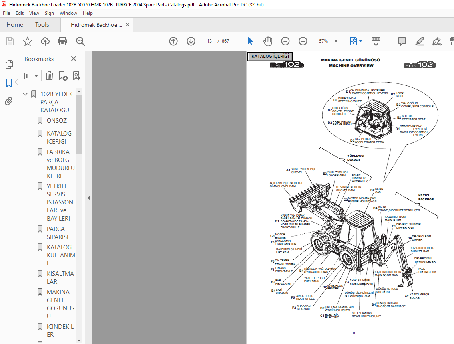
Task: Open the Edit menu
Action: tap(20, 13)
